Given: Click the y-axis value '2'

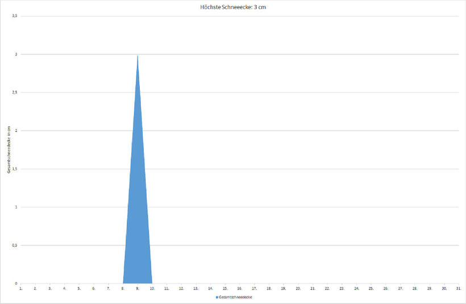Looking at the screenshot, I should [x=16, y=131].
